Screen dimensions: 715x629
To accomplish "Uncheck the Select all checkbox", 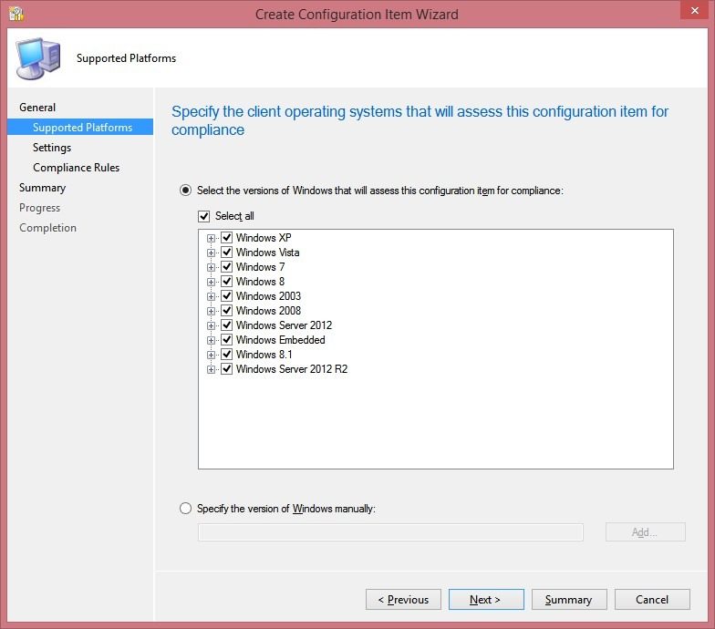I will pos(204,216).
